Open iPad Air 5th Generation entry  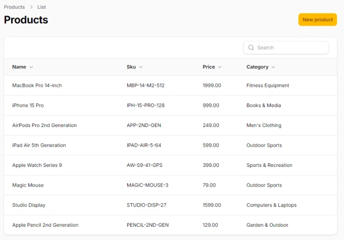coord(39,145)
